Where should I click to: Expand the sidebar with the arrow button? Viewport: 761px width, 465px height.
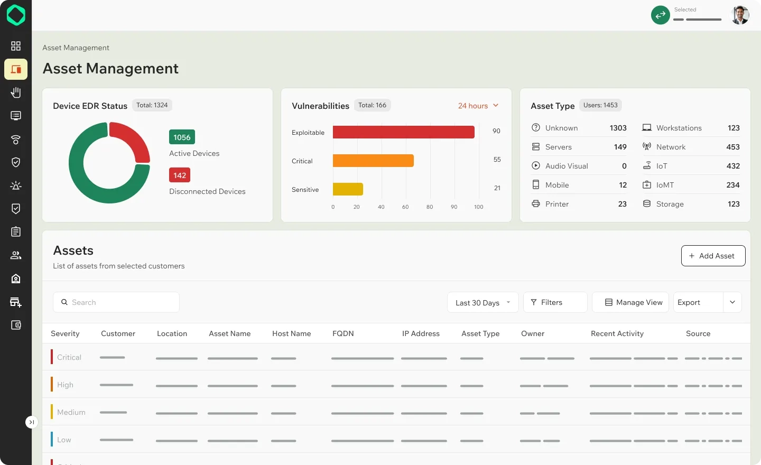(x=32, y=422)
